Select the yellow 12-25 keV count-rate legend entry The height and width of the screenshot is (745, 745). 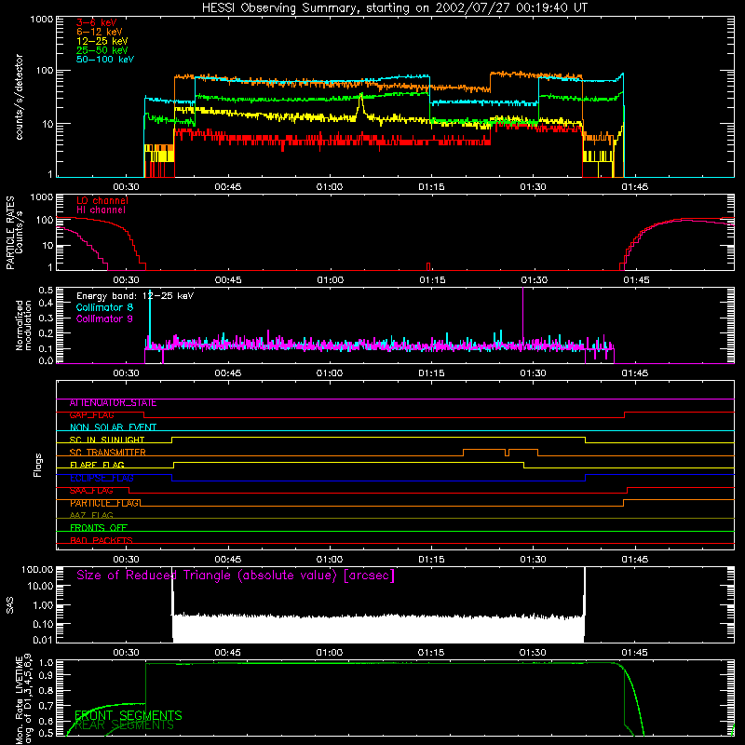point(102,41)
